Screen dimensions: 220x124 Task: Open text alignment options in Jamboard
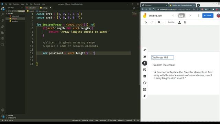185,22
